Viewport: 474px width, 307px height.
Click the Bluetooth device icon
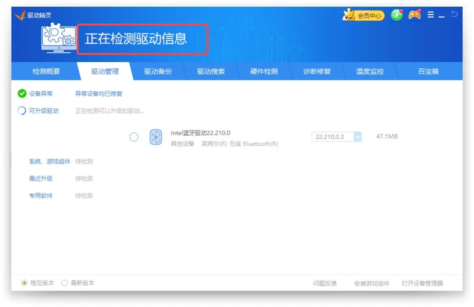(156, 137)
